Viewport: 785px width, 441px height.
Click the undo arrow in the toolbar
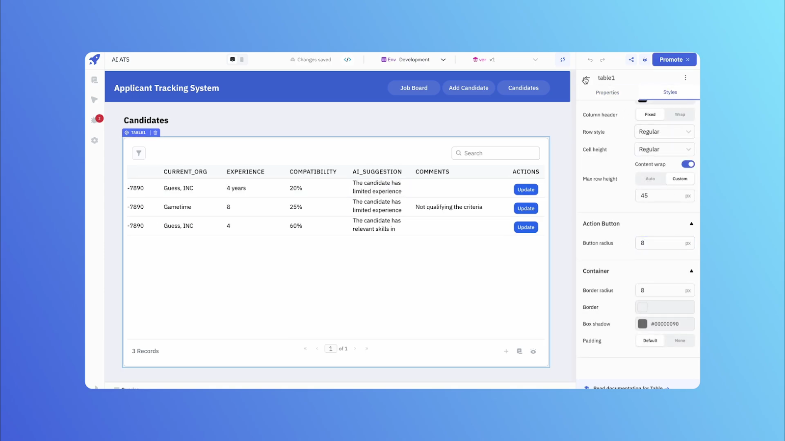point(590,59)
